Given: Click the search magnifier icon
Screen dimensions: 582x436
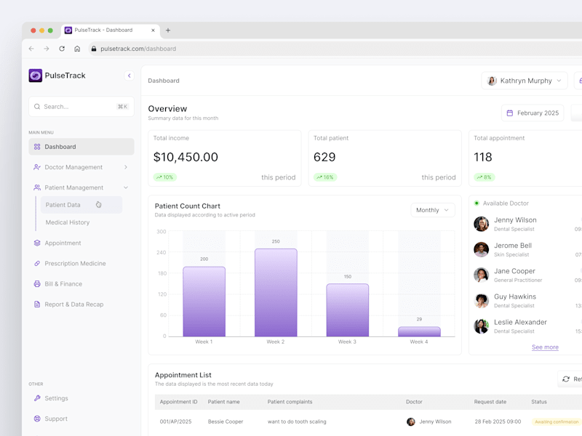Looking at the screenshot, I should 37,107.
